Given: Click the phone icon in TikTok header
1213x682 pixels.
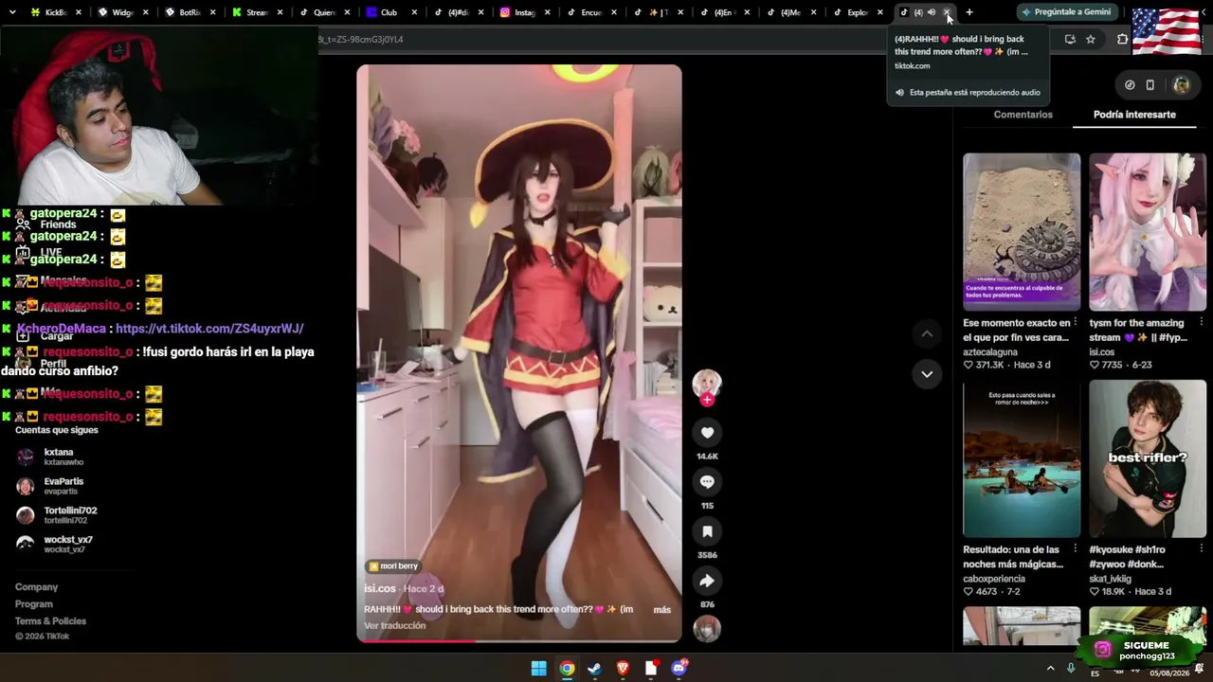Looking at the screenshot, I should 1150,85.
